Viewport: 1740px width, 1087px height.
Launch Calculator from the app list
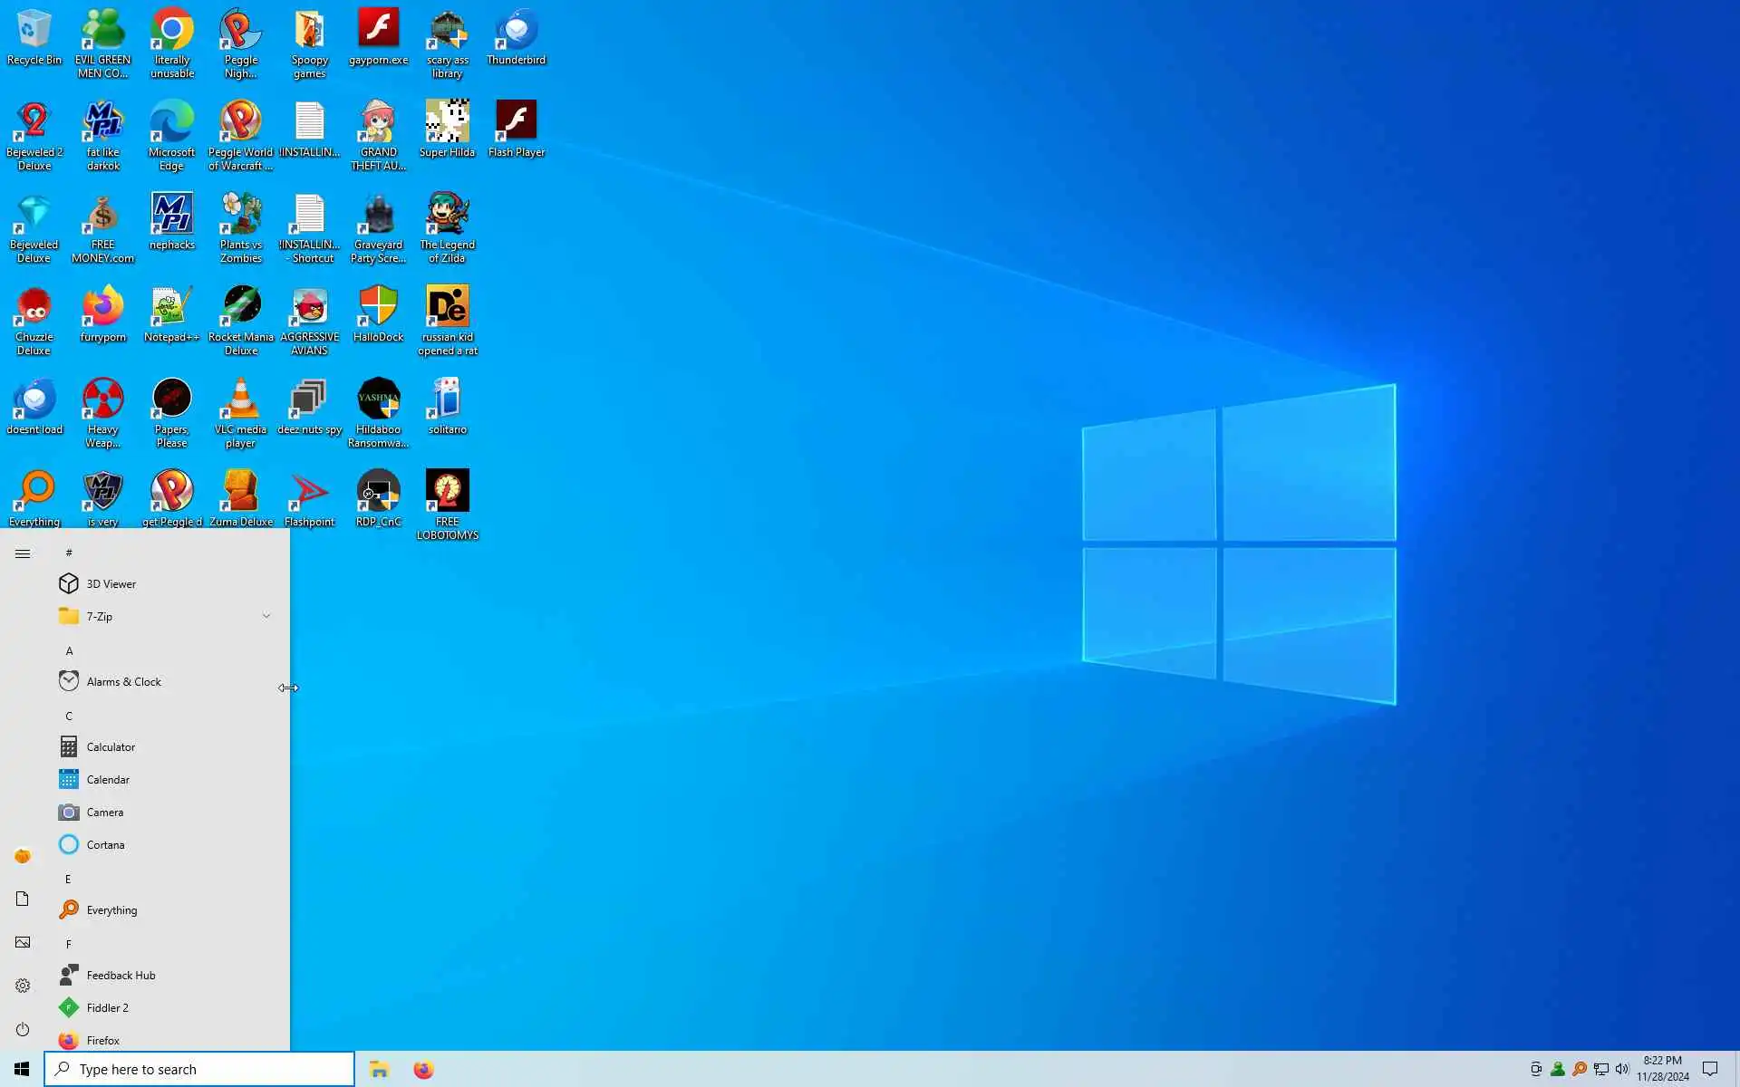point(111,747)
